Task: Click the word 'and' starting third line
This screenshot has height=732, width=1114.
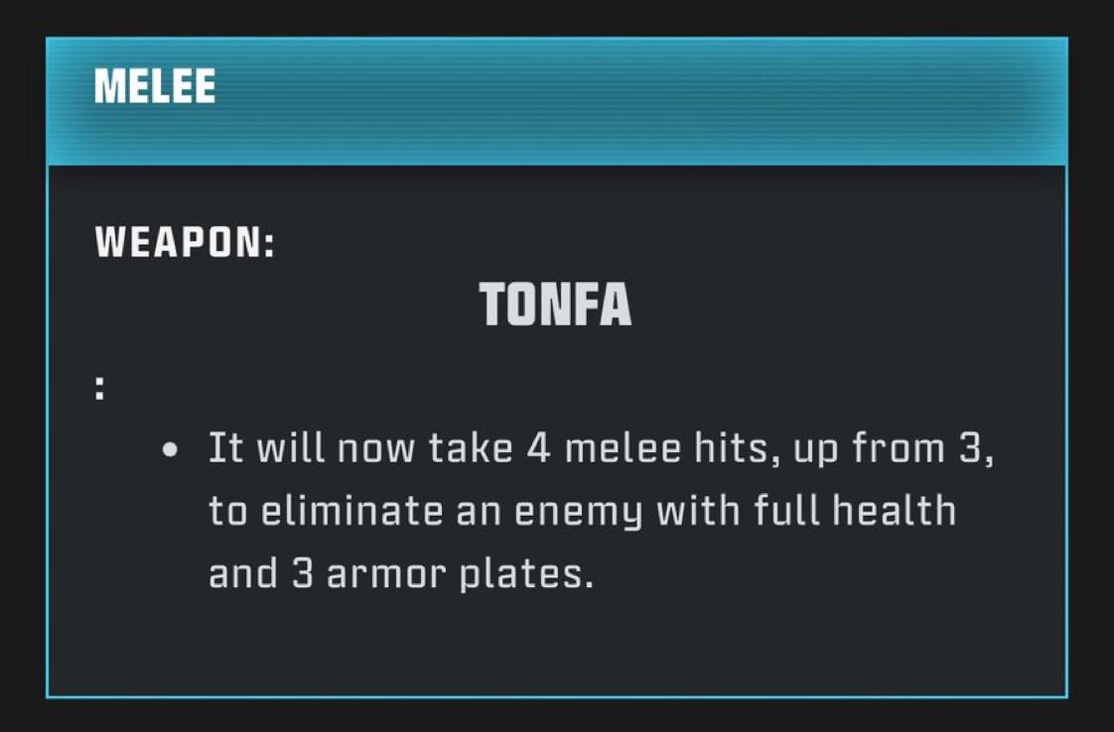Action: point(242,573)
